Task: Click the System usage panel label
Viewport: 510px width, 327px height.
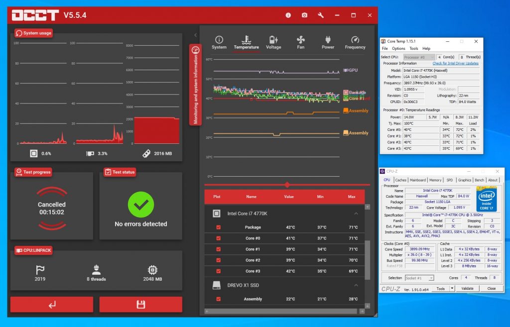Action: click(x=33, y=33)
